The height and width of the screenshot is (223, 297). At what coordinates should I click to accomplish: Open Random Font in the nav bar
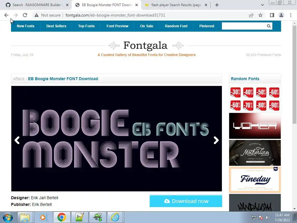[176, 26]
